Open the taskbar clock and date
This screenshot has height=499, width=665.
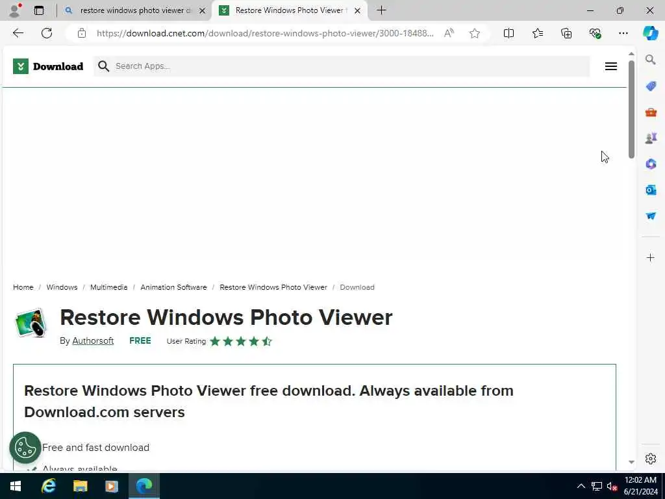(640, 486)
